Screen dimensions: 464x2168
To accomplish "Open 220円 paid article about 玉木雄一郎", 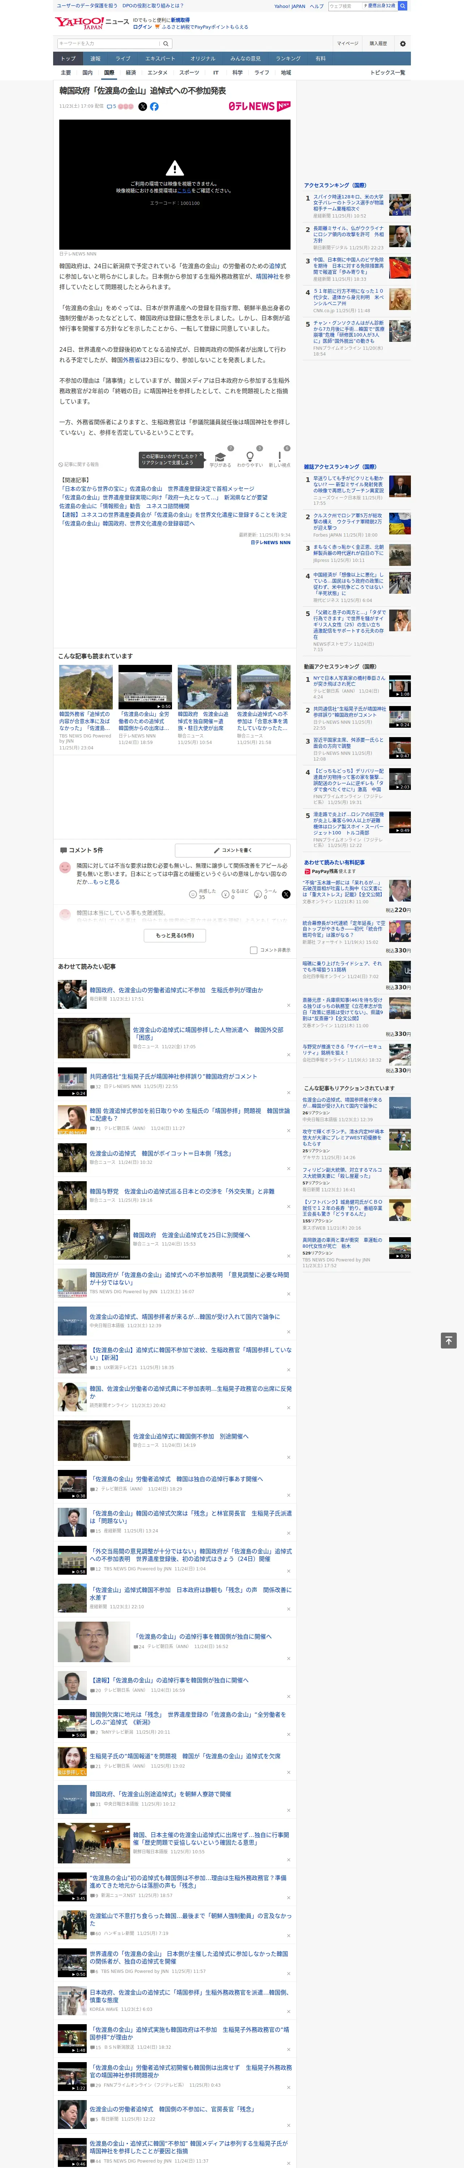I will pyautogui.click(x=344, y=890).
